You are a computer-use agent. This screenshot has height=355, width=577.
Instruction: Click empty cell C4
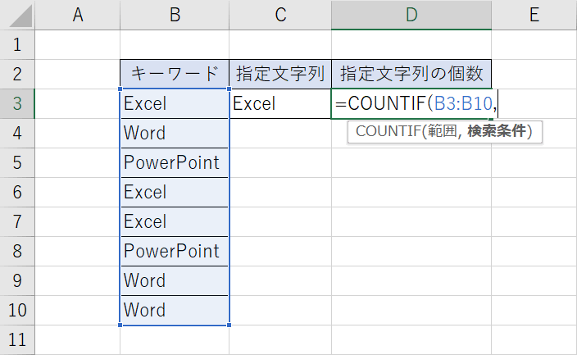[x=280, y=133]
